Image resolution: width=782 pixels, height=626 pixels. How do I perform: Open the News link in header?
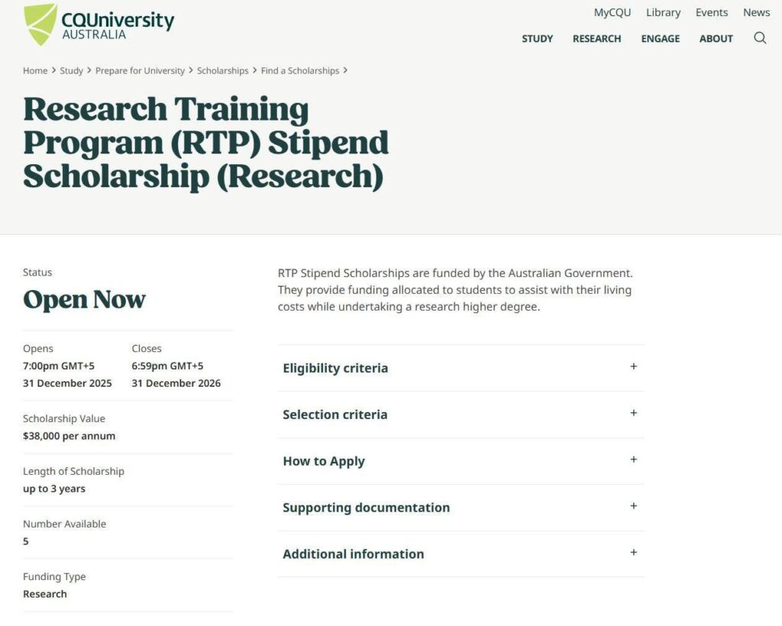(x=756, y=12)
